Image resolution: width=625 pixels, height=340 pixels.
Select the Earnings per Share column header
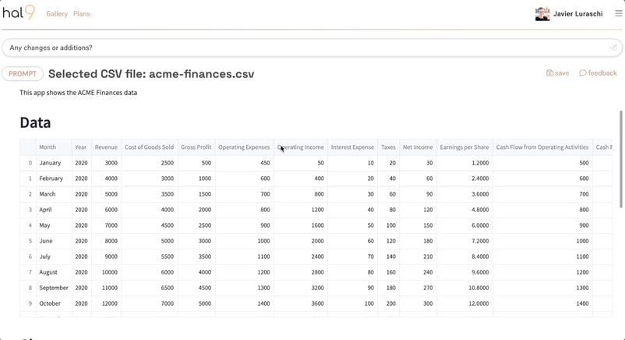point(464,147)
